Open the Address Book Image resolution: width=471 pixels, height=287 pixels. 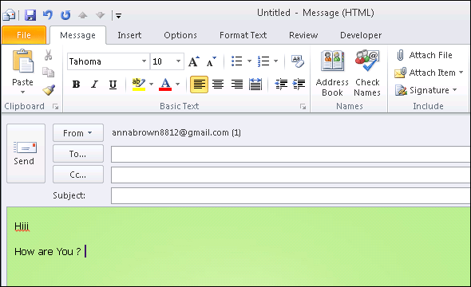tap(332, 73)
